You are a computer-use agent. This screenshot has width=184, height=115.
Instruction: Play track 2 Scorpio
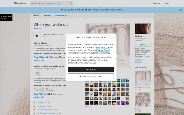pyautogui.click(x=35, y=106)
